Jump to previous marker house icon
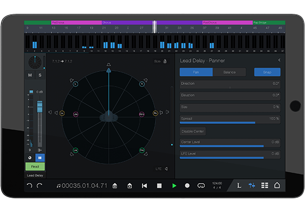This screenshot has width=305, height=212. (115, 186)
